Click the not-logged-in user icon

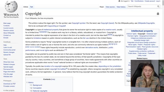tap(119, 1)
